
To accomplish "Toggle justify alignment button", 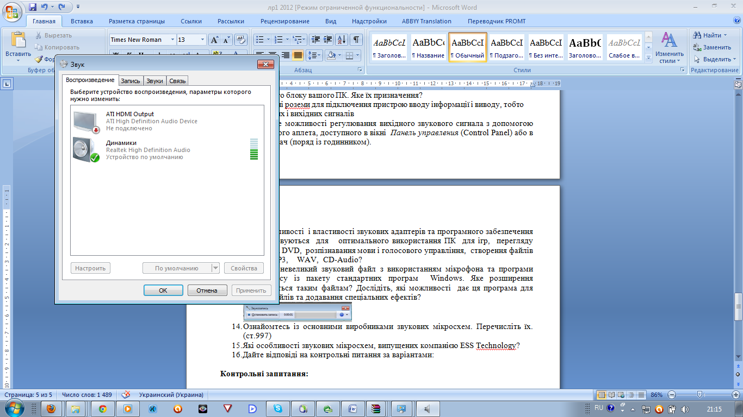I will (298, 55).
